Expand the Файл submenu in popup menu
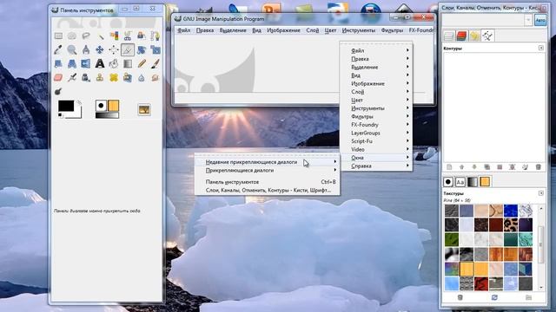Image resolution: width=556 pixels, height=312 pixels. [x=376, y=50]
